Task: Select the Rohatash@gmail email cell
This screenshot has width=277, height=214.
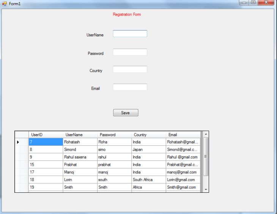Action: coord(183,142)
